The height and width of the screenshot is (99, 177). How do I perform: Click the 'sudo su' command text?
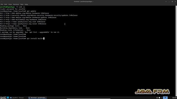[22, 7]
